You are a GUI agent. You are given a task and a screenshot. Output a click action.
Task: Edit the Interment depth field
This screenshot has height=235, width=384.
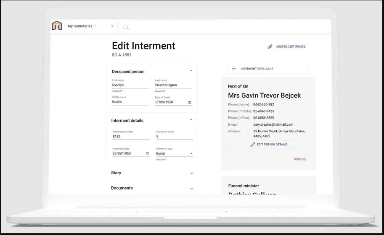pyautogui.click(x=175, y=137)
